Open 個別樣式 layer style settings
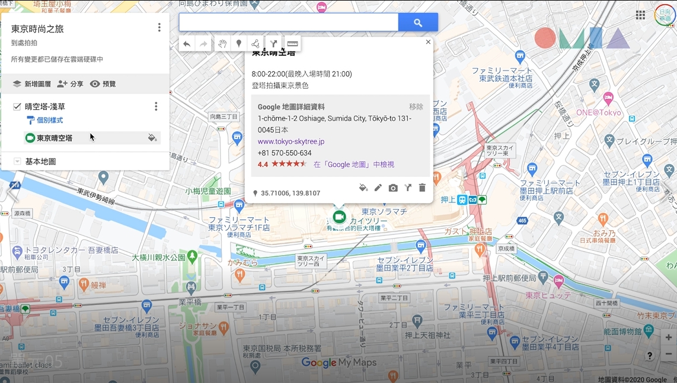The width and height of the screenshot is (677, 383). (x=45, y=120)
